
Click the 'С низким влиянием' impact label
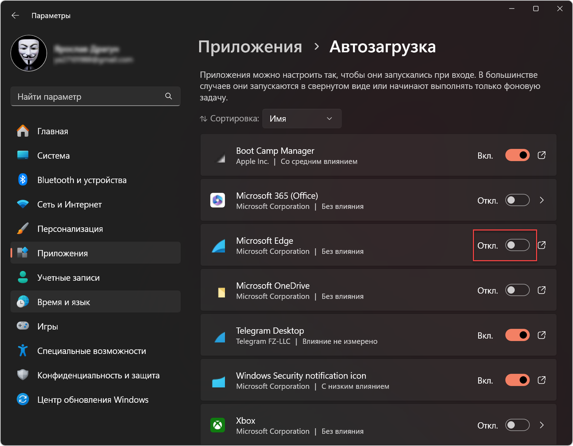click(355, 386)
